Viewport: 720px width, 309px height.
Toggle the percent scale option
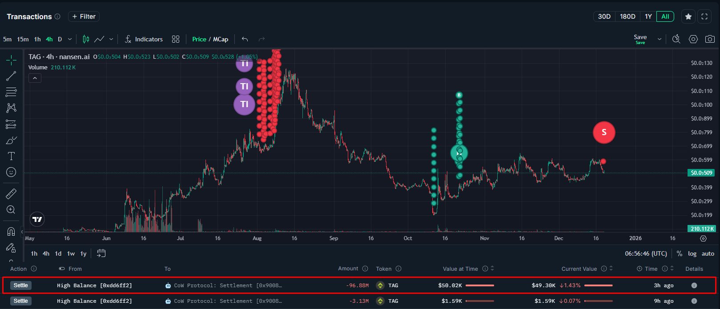[x=679, y=253]
